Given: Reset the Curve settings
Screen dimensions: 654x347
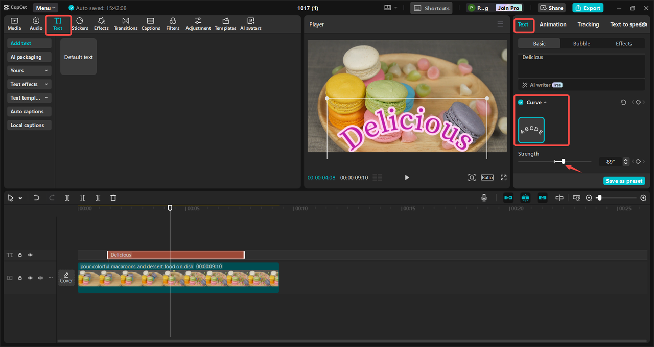Looking at the screenshot, I should [x=623, y=103].
